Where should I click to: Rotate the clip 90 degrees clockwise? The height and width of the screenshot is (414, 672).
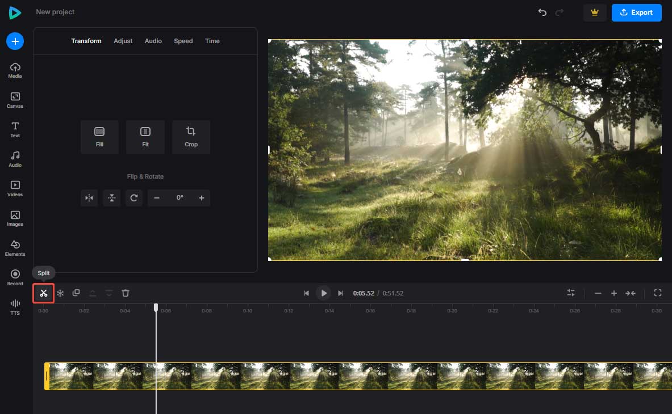click(134, 198)
